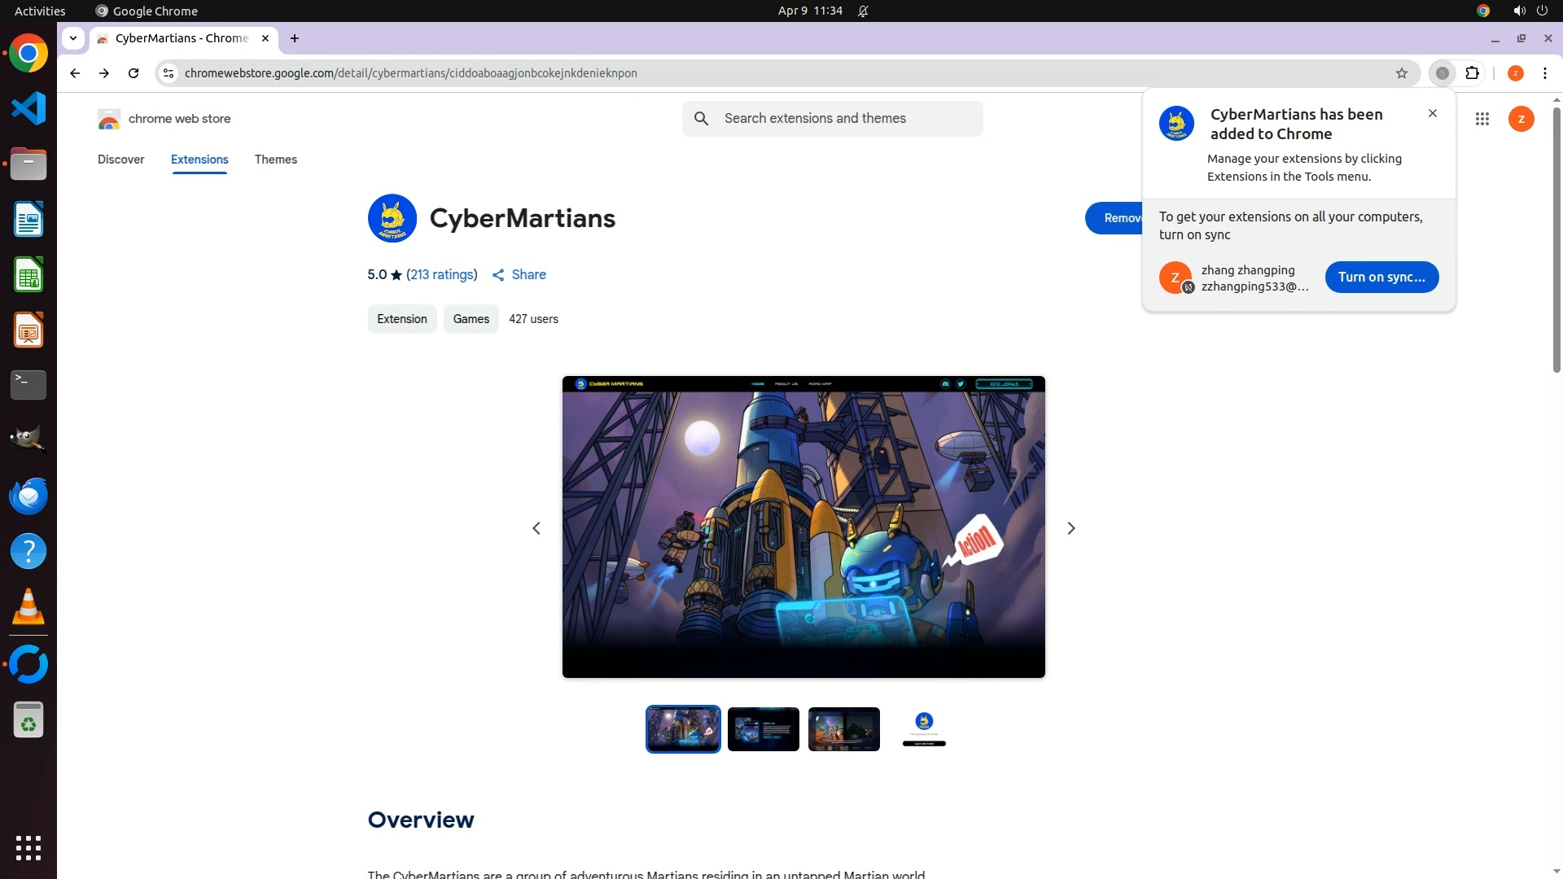Open Google apps grid icon

point(1482,119)
